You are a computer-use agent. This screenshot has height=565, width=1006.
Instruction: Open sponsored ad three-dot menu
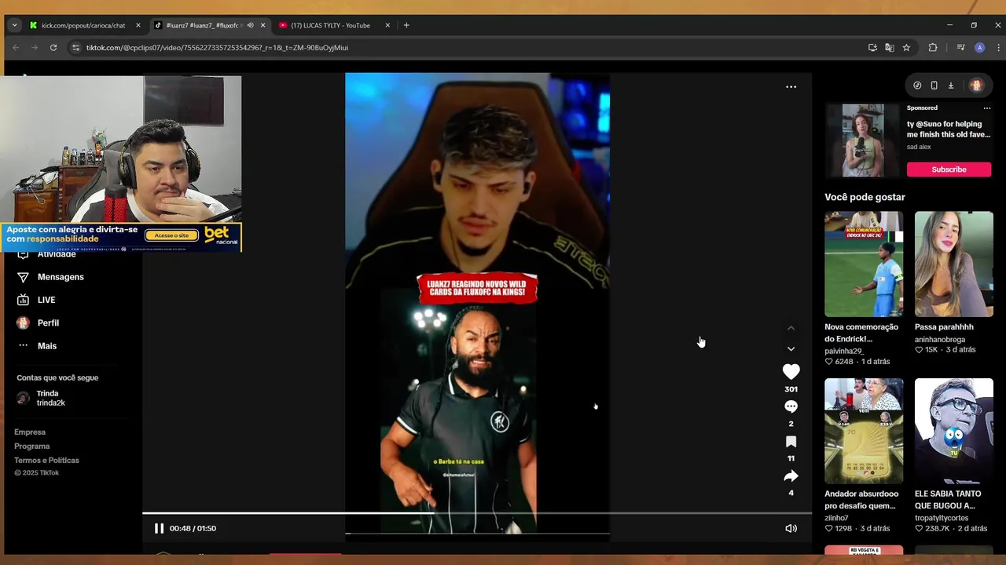[x=987, y=108]
